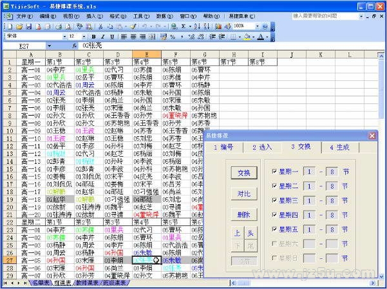Switch to the 4 生成 tab
The width and height of the screenshot is (387, 289).
pyautogui.click(x=340, y=147)
